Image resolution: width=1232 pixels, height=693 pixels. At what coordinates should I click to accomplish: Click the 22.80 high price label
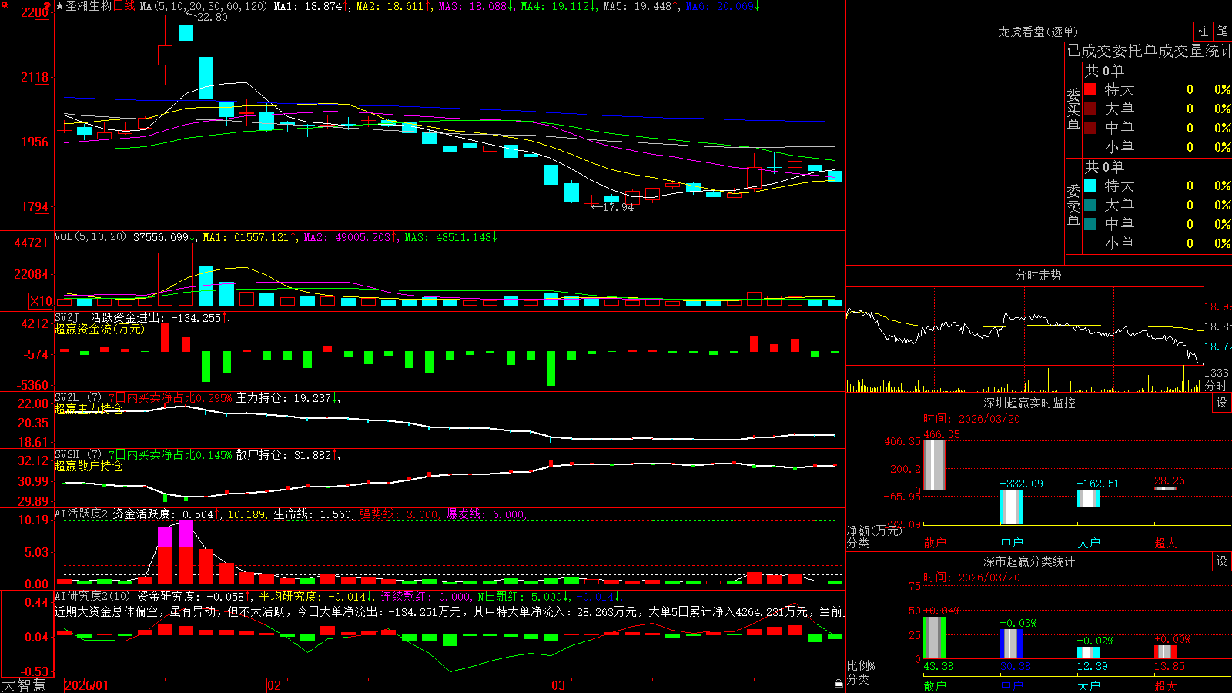point(212,17)
